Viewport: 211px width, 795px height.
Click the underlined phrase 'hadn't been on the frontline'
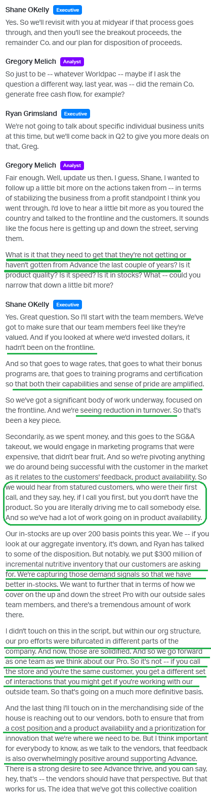coord(50,347)
